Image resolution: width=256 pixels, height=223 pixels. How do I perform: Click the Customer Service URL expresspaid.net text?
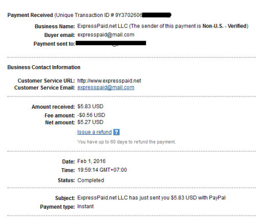point(109,80)
